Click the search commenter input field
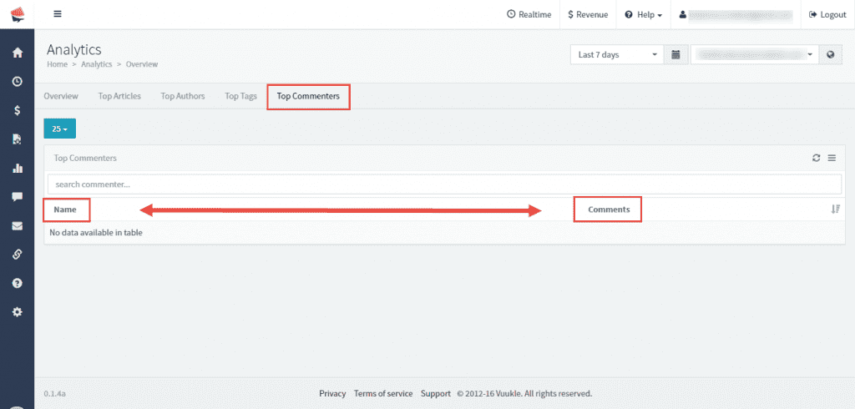 [443, 184]
